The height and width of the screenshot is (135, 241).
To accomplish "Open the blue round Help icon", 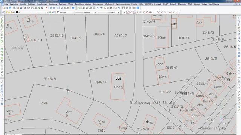I will pyautogui.click(x=73, y=8).
